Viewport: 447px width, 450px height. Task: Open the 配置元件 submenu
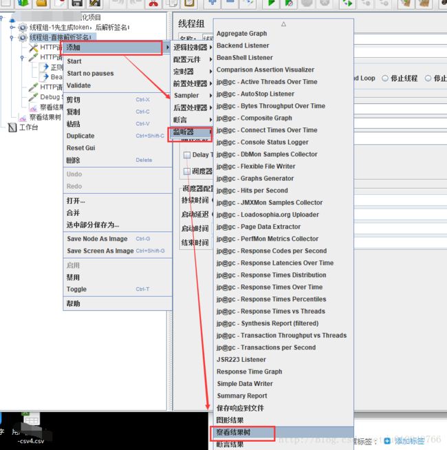point(193,59)
